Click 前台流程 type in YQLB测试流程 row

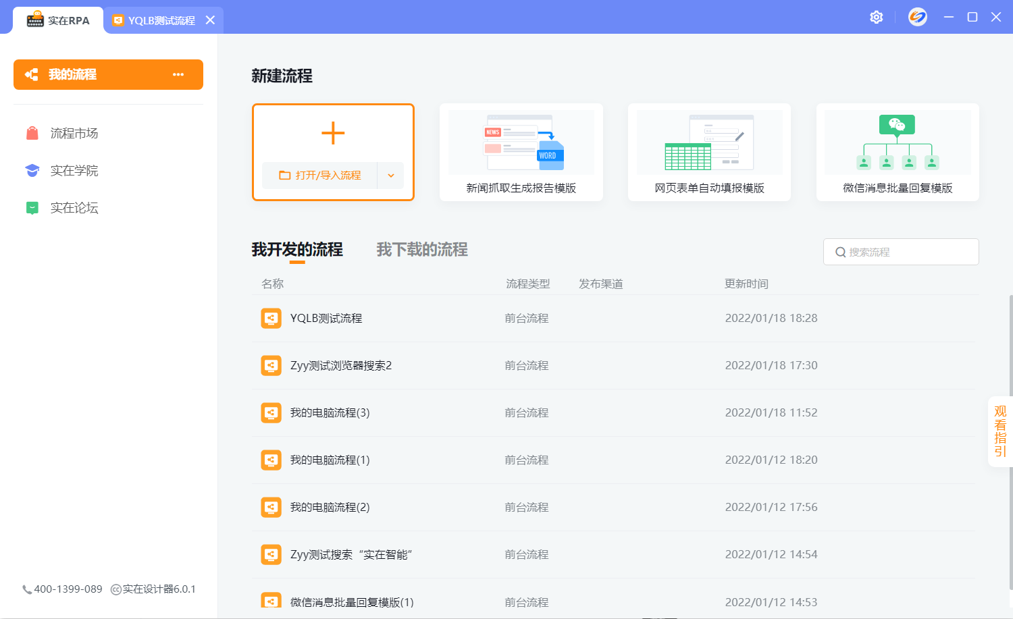point(527,318)
